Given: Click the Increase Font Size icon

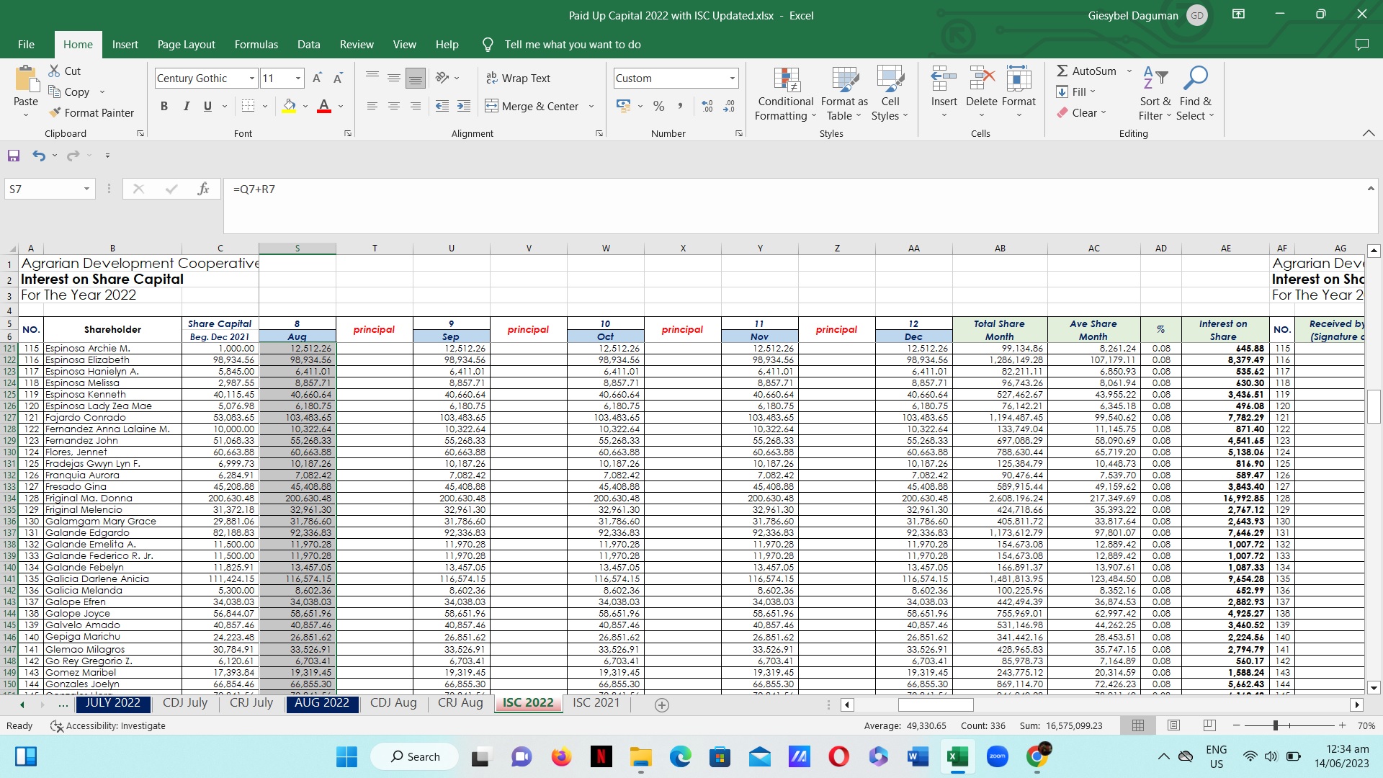Looking at the screenshot, I should [317, 78].
